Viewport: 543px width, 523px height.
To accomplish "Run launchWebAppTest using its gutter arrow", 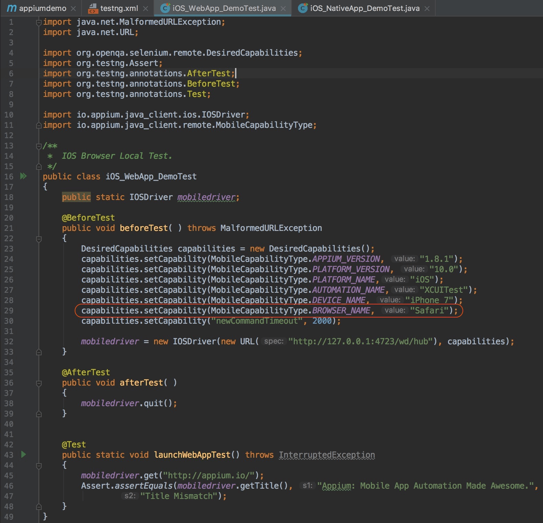I will [23, 455].
